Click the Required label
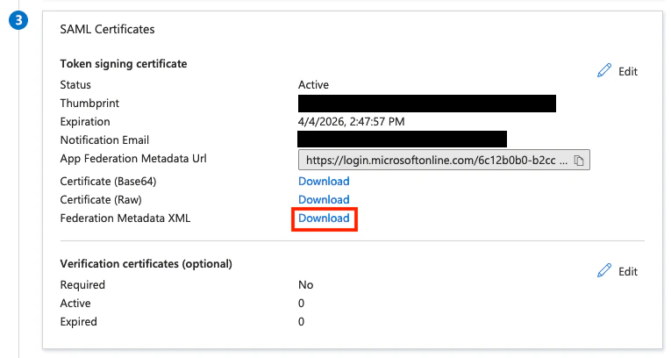 point(82,285)
